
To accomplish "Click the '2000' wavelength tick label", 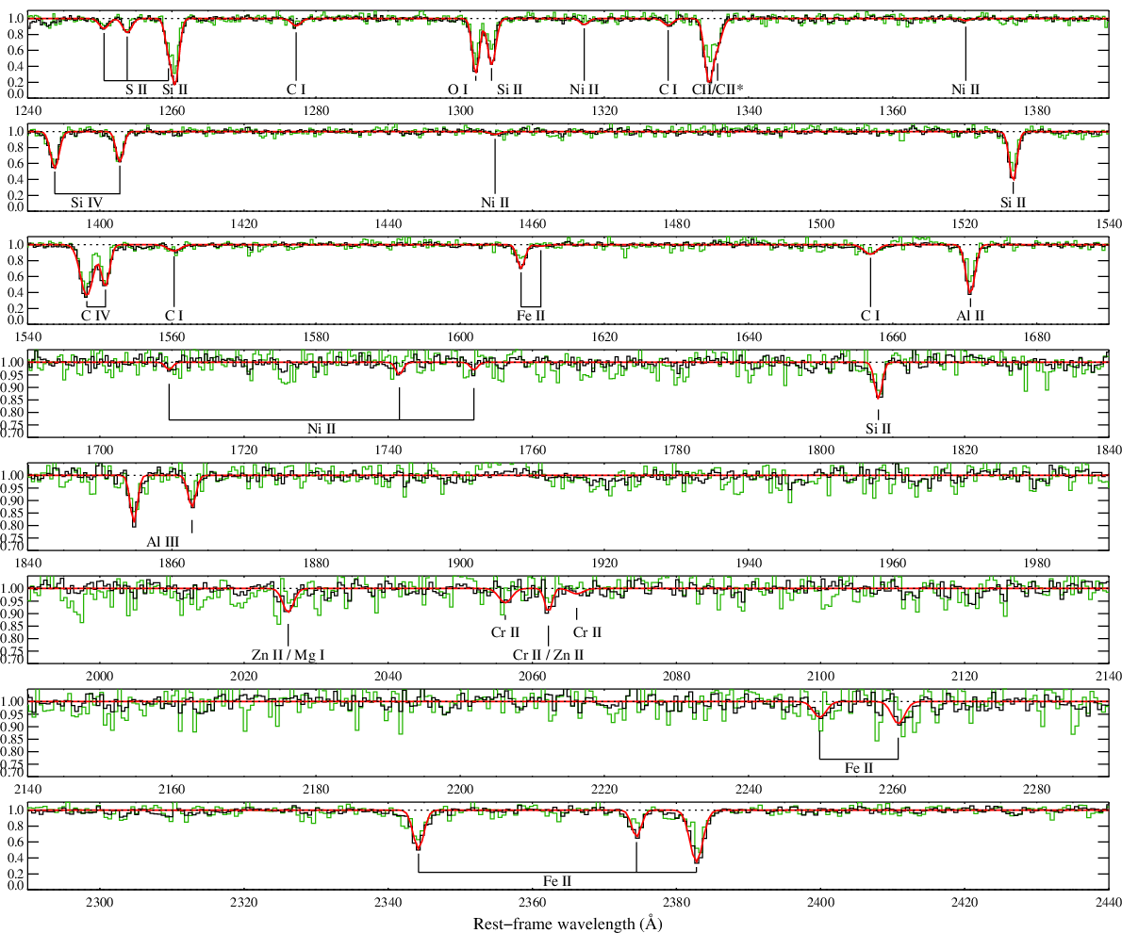I will (99, 676).
